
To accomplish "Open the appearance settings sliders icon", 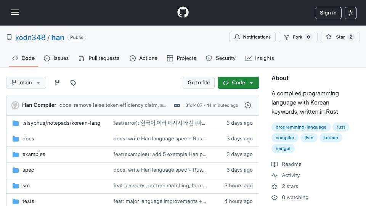I will pyautogui.click(x=351, y=13).
